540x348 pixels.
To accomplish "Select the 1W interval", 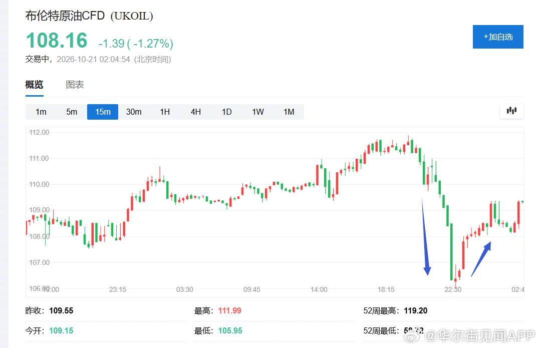I will (x=257, y=112).
